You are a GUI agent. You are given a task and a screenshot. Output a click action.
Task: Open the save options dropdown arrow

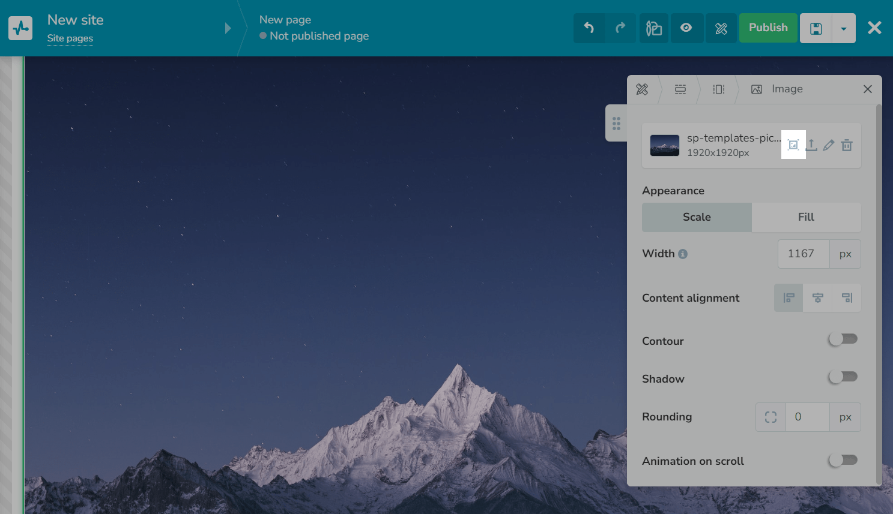(844, 28)
